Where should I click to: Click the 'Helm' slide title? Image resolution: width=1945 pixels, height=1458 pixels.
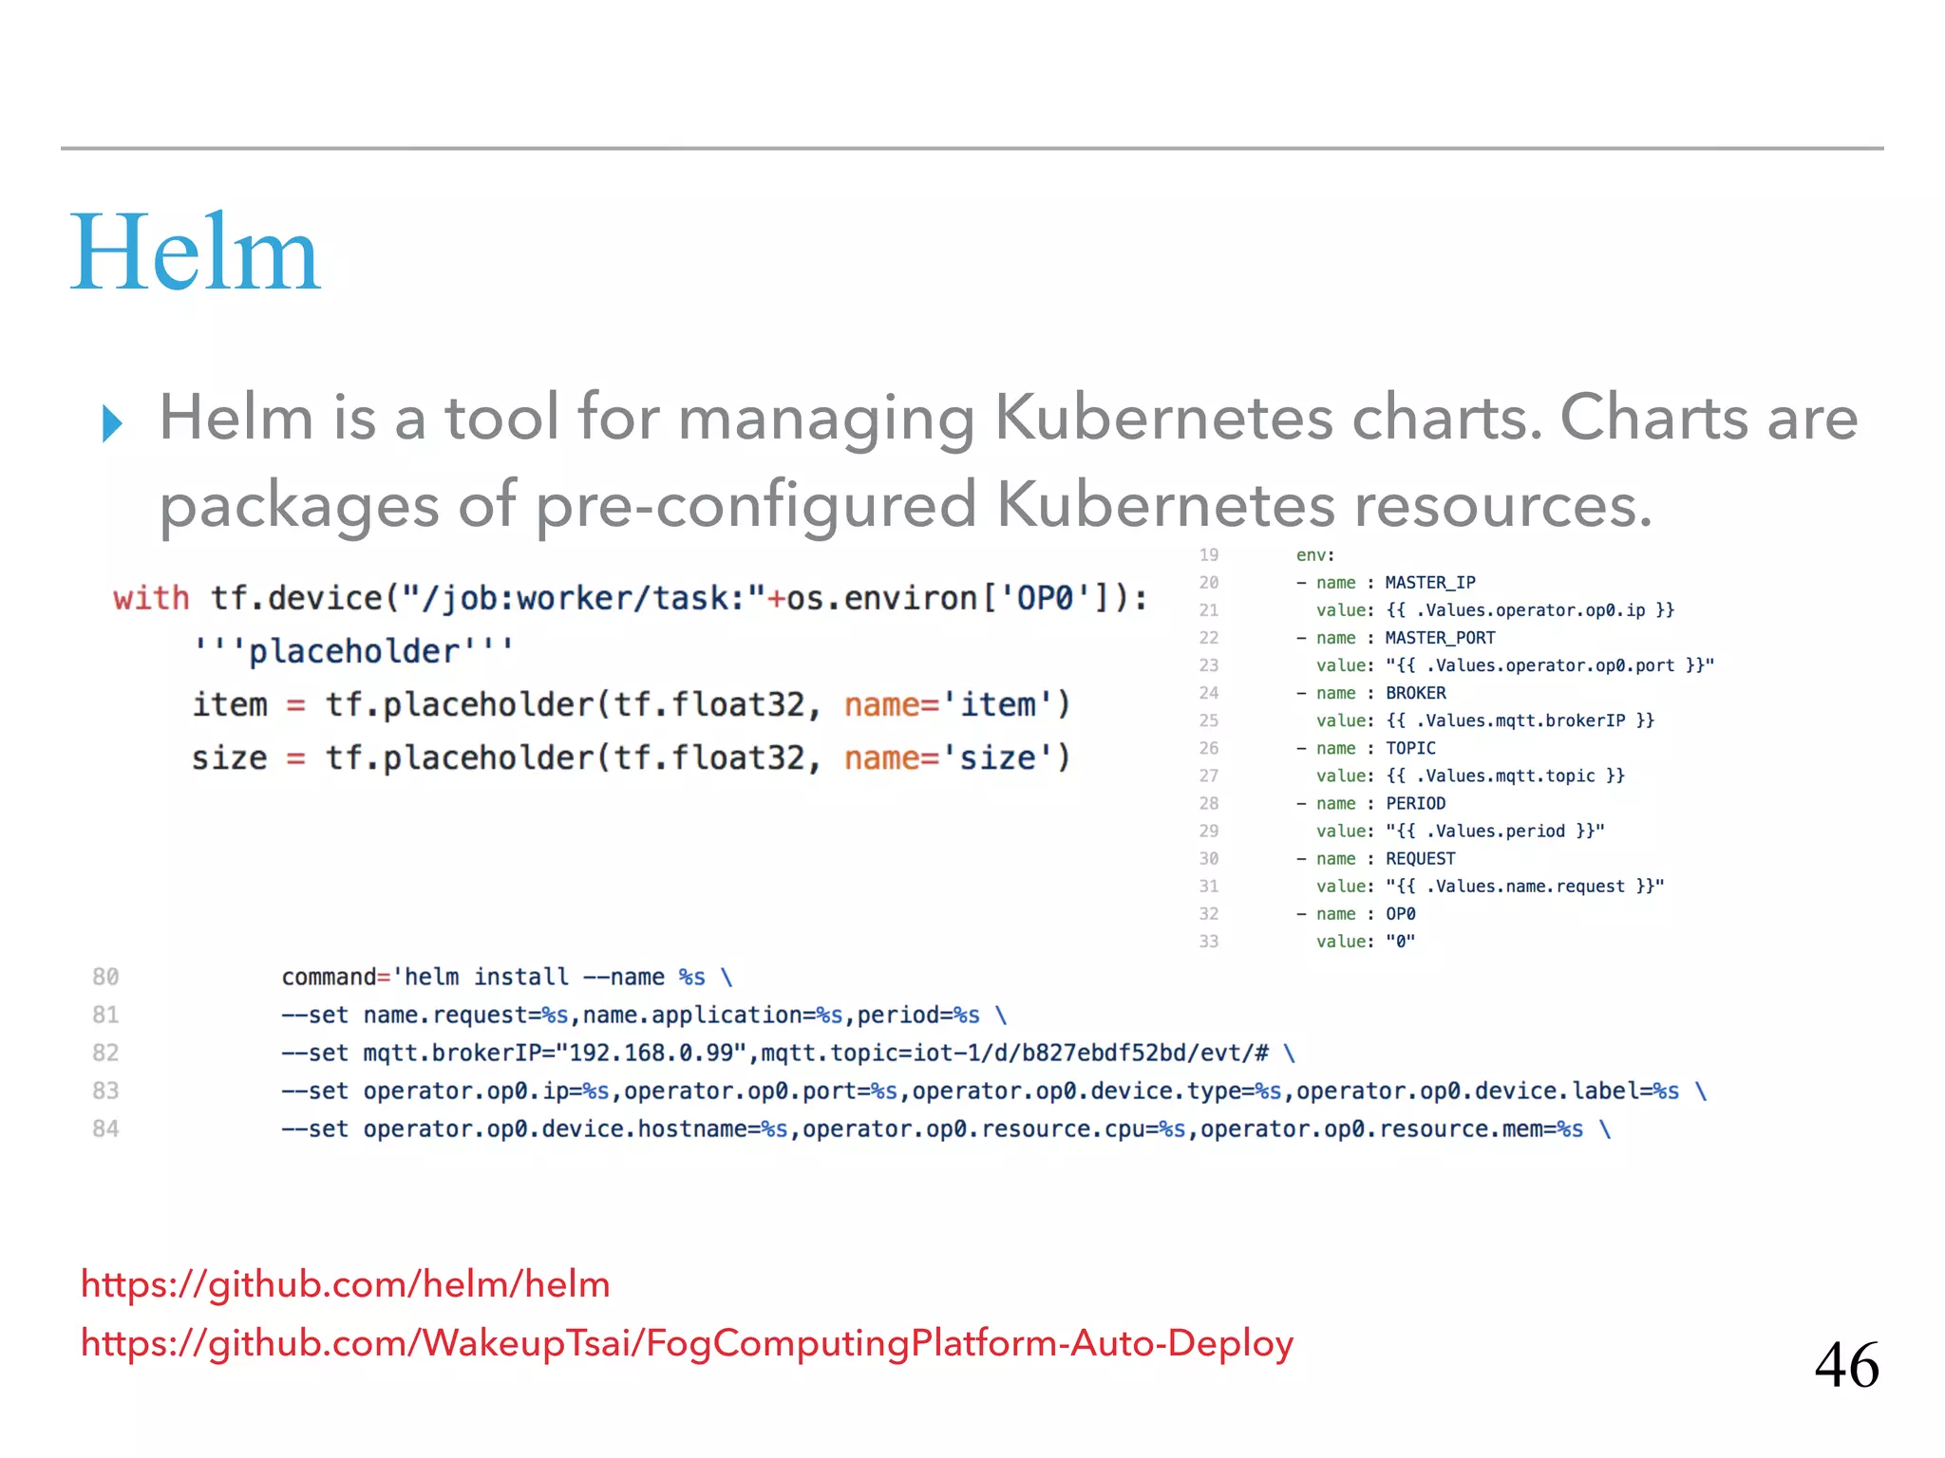(x=196, y=252)
